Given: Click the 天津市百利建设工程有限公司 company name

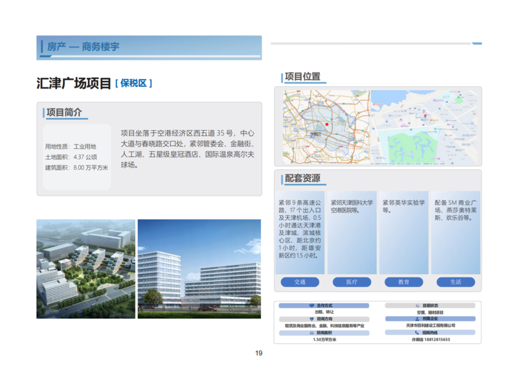Looking at the screenshot, I should (431, 326).
